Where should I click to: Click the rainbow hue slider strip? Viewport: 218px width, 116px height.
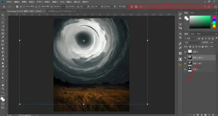(x=214, y=22)
